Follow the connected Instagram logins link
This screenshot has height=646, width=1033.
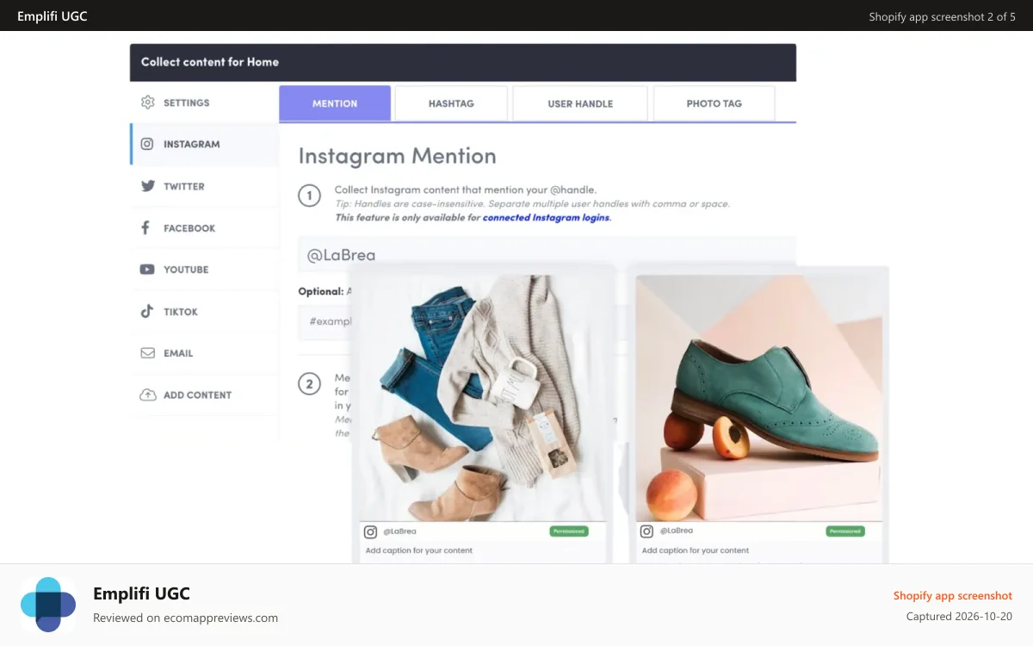tap(547, 218)
